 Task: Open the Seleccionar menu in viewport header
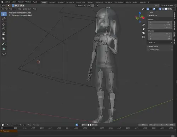click(27, 9)
